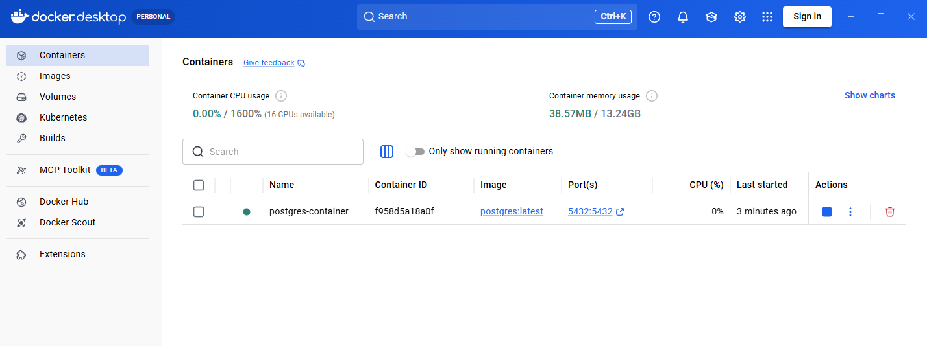The height and width of the screenshot is (346, 927).
Task: Open the Settings gear icon
Action: pyautogui.click(x=740, y=17)
